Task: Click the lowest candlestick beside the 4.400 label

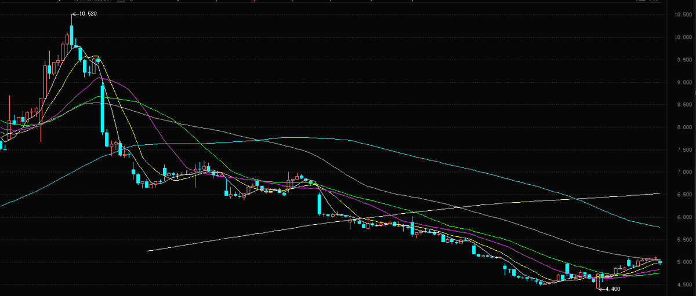Action: pyautogui.click(x=598, y=281)
